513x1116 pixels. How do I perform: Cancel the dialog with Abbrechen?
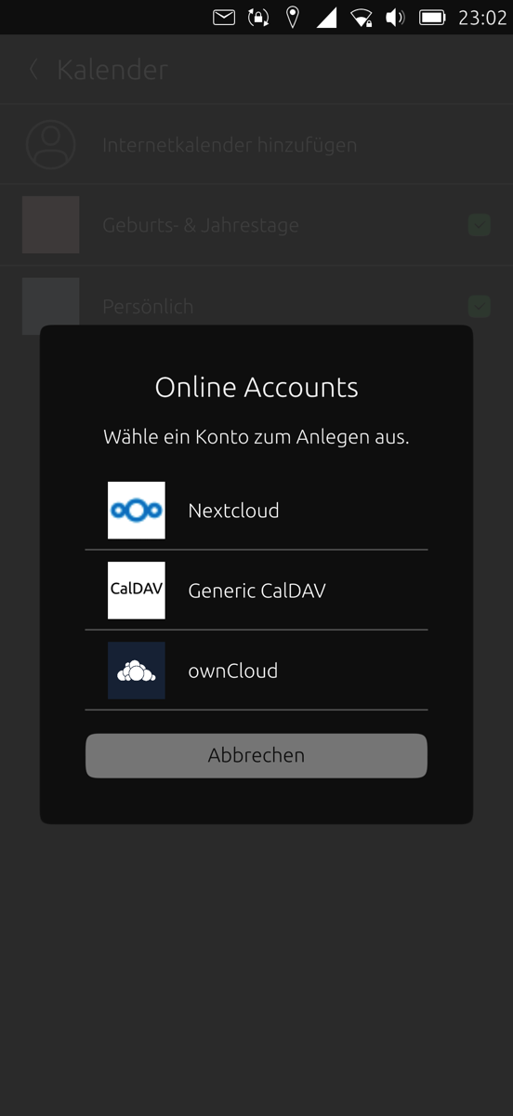coord(256,755)
